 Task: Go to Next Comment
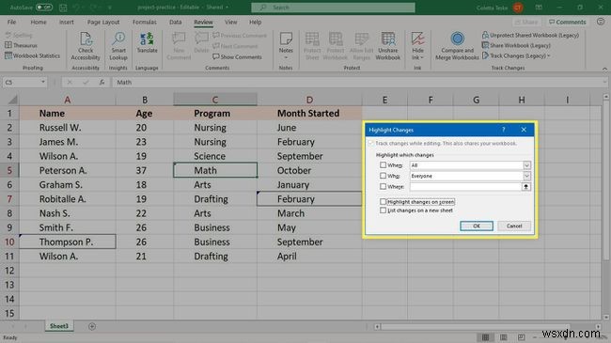[x=235, y=46]
